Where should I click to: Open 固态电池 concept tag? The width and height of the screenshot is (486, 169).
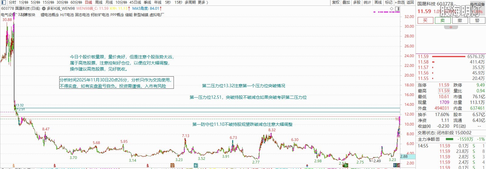pyautogui.click(x=82, y=15)
